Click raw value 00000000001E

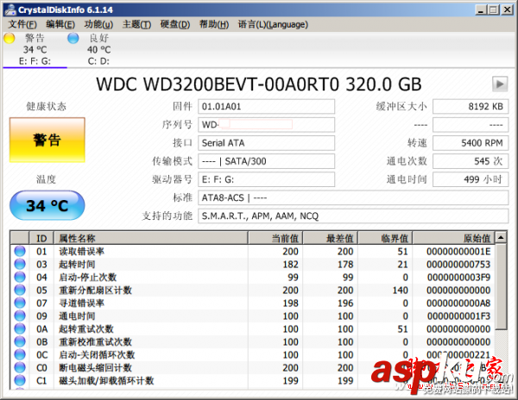[x=458, y=252]
